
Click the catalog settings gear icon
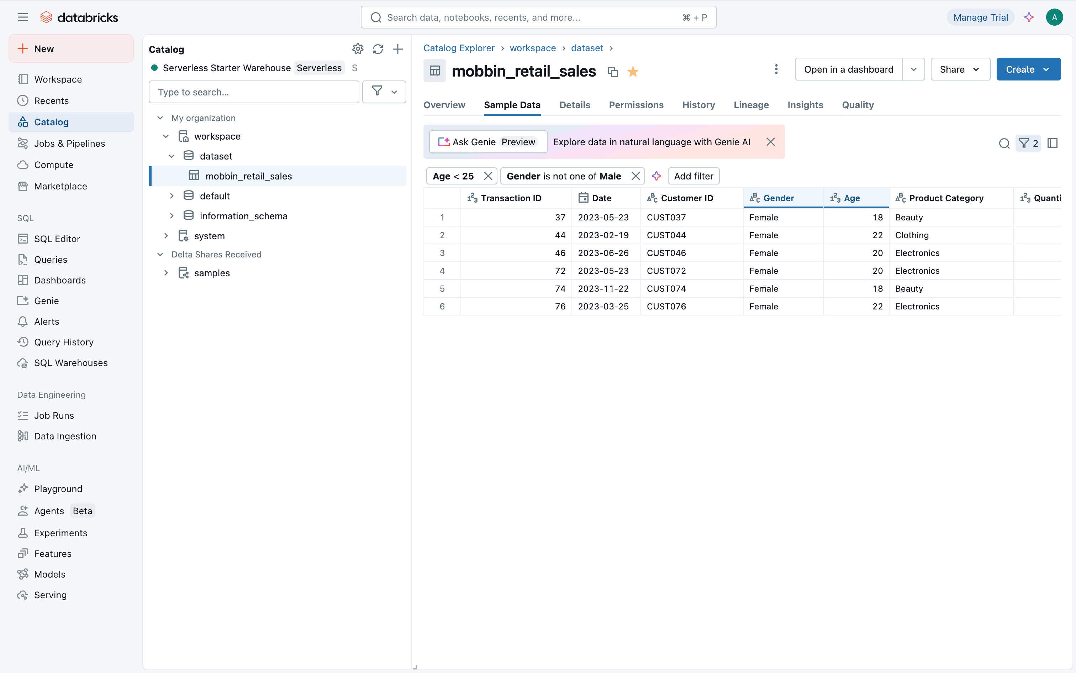pos(358,49)
